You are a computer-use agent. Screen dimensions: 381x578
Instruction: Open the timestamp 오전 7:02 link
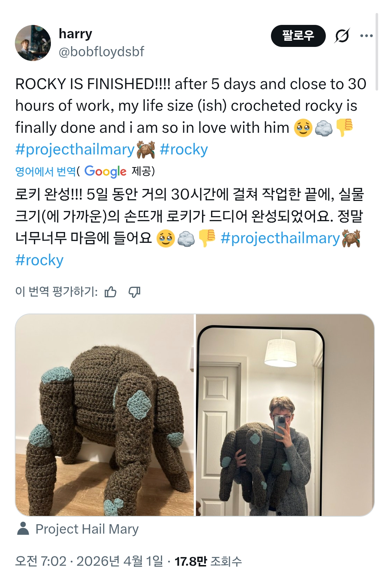click(36, 561)
